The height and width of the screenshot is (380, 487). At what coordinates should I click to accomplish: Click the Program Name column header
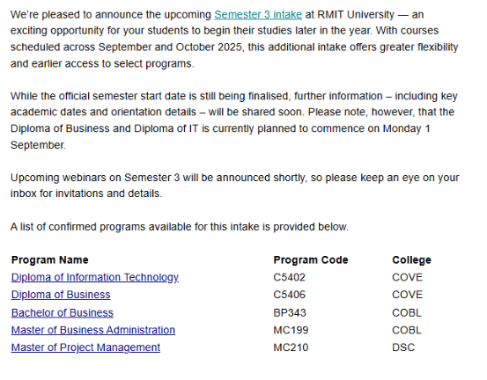point(50,259)
